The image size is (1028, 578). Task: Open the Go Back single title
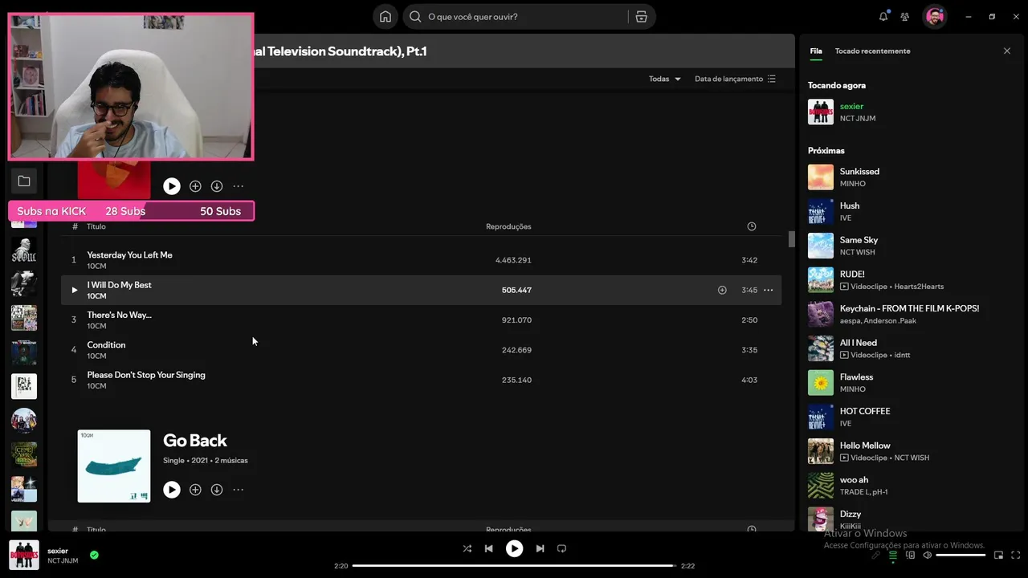(194, 440)
